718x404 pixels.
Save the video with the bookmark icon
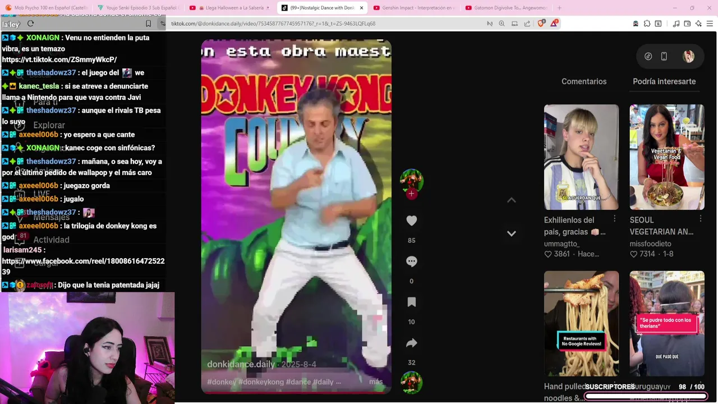point(411,302)
